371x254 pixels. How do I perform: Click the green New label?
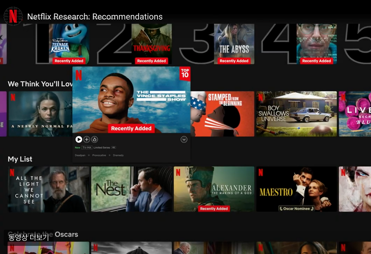77,148
